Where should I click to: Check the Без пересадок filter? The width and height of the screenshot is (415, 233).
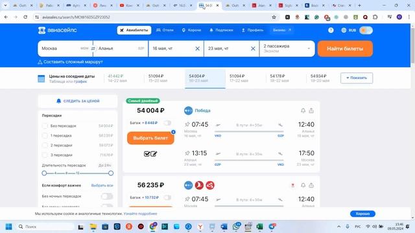click(45, 126)
